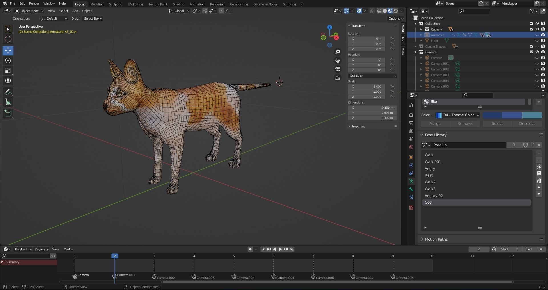Open the Object Data (armature) properties tab
This screenshot has width=548, height=290.
[411, 181]
